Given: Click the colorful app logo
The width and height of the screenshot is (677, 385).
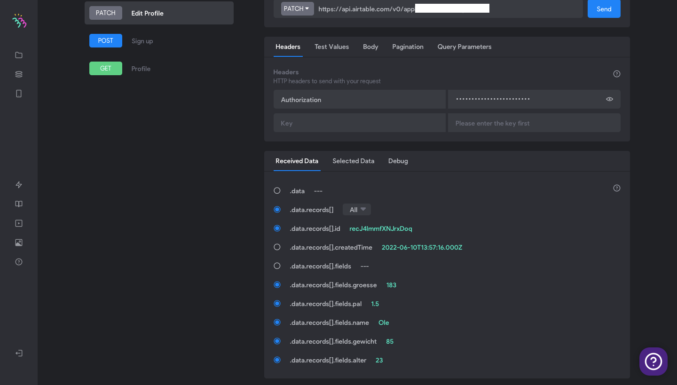Looking at the screenshot, I should pos(19,21).
